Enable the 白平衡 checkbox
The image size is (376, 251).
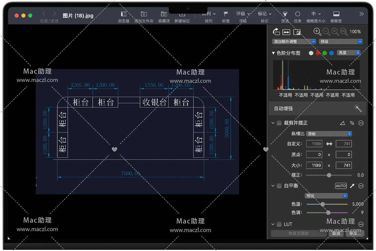pyautogui.click(x=279, y=186)
